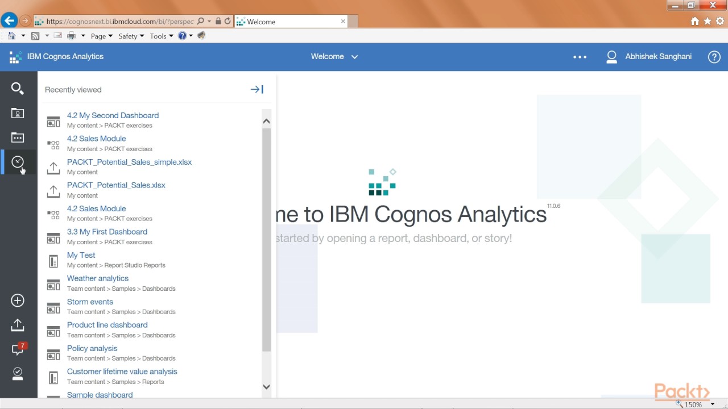This screenshot has width=728, height=409.
Task: Open Product line dashboard
Action: point(107,325)
